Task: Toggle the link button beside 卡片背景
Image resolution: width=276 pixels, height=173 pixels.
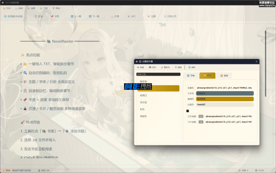Action: tap(201, 122)
